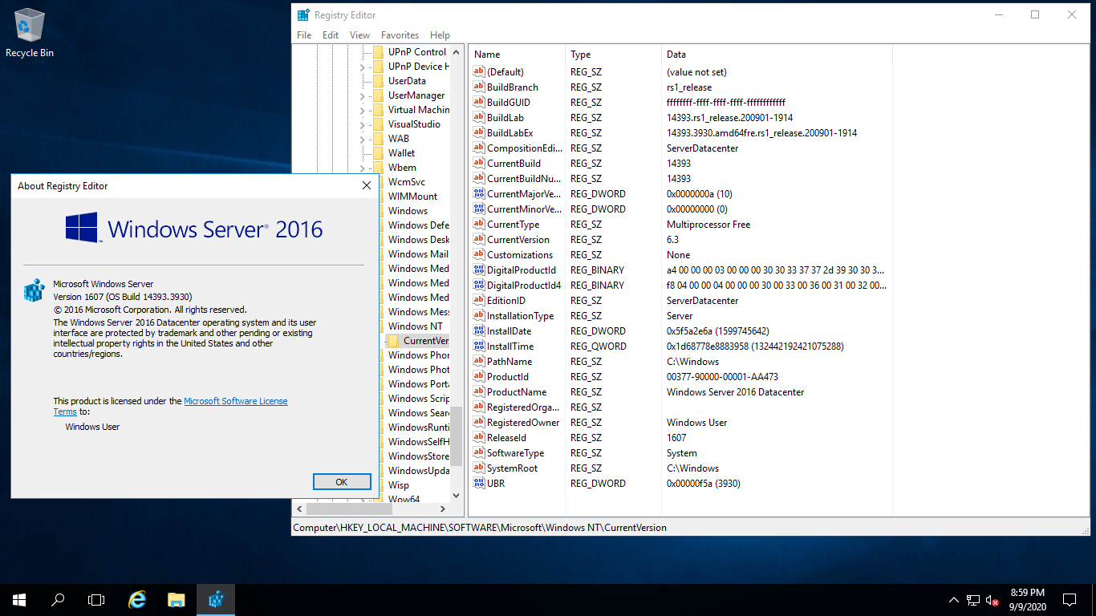Viewport: 1096px width, 616px height.
Task: Open File Explorer from taskbar
Action: point(177,599)
